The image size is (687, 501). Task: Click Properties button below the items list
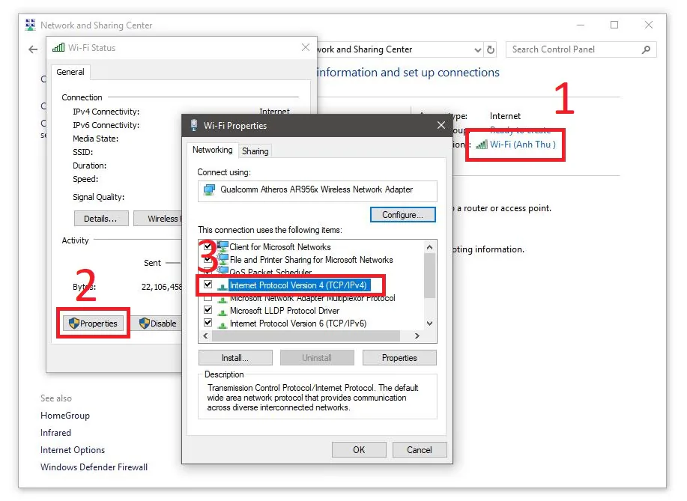(399, 358)
